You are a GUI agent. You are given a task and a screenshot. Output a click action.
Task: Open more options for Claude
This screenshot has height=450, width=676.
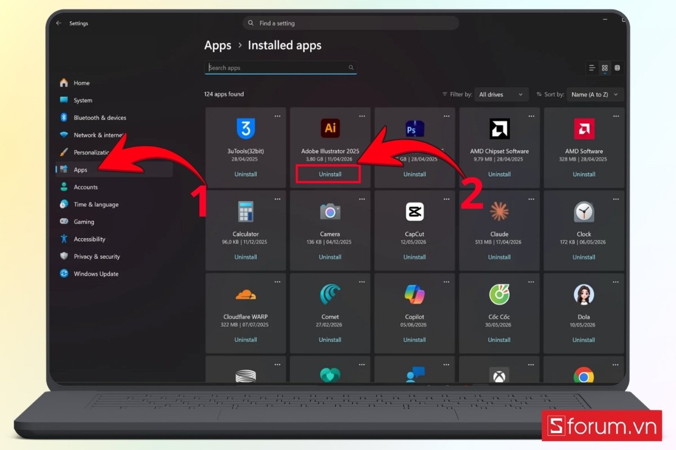tap(531, 199)
